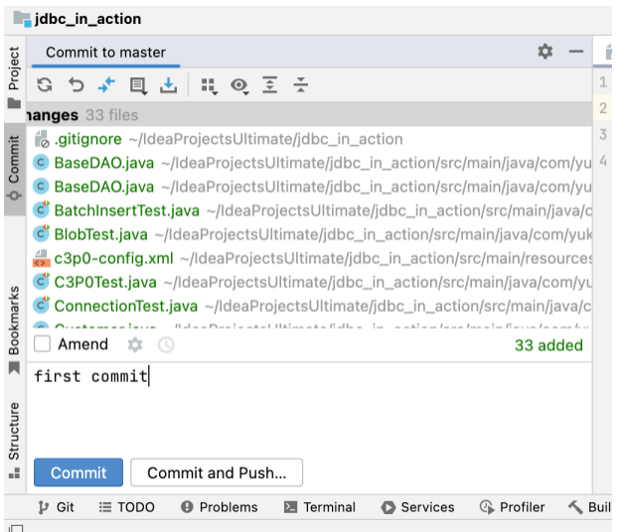The image size is (620, 532).
Task: Hide the Commit tool window
Action: tap(576, 52)
